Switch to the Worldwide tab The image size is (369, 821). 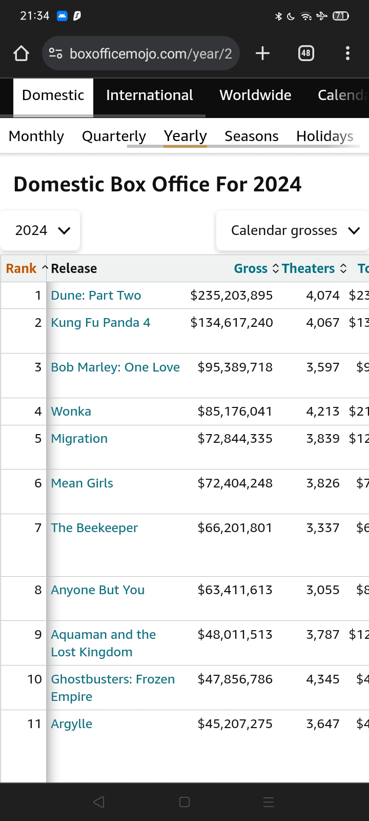coord(255,95)
